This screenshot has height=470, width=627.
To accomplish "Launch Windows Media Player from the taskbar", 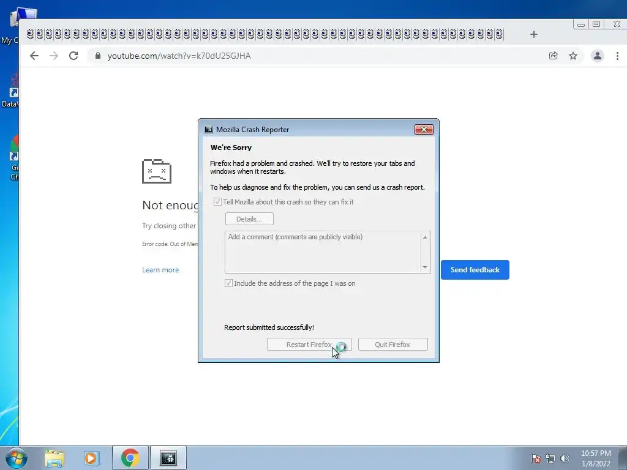I will tap(92, 458).
